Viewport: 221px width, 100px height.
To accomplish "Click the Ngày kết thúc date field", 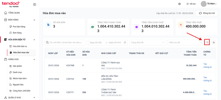I will coord(115,43).
